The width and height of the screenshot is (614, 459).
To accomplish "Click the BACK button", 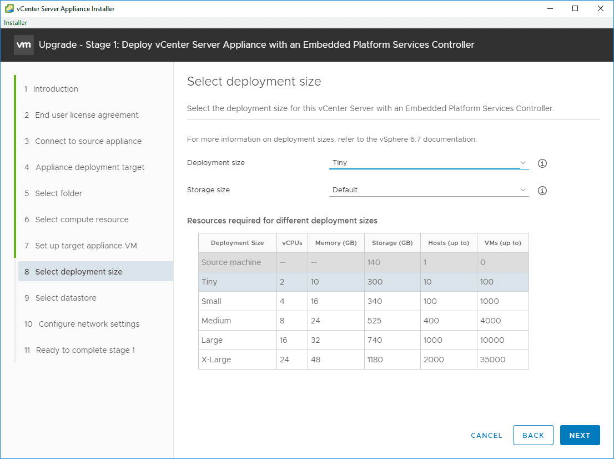I will pyautogui.click(x=533, y=435).
